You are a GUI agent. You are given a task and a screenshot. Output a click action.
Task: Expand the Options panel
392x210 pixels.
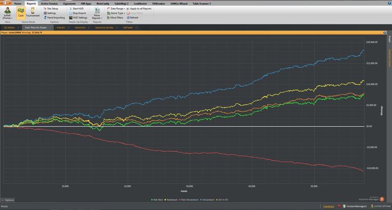point(8,200)
